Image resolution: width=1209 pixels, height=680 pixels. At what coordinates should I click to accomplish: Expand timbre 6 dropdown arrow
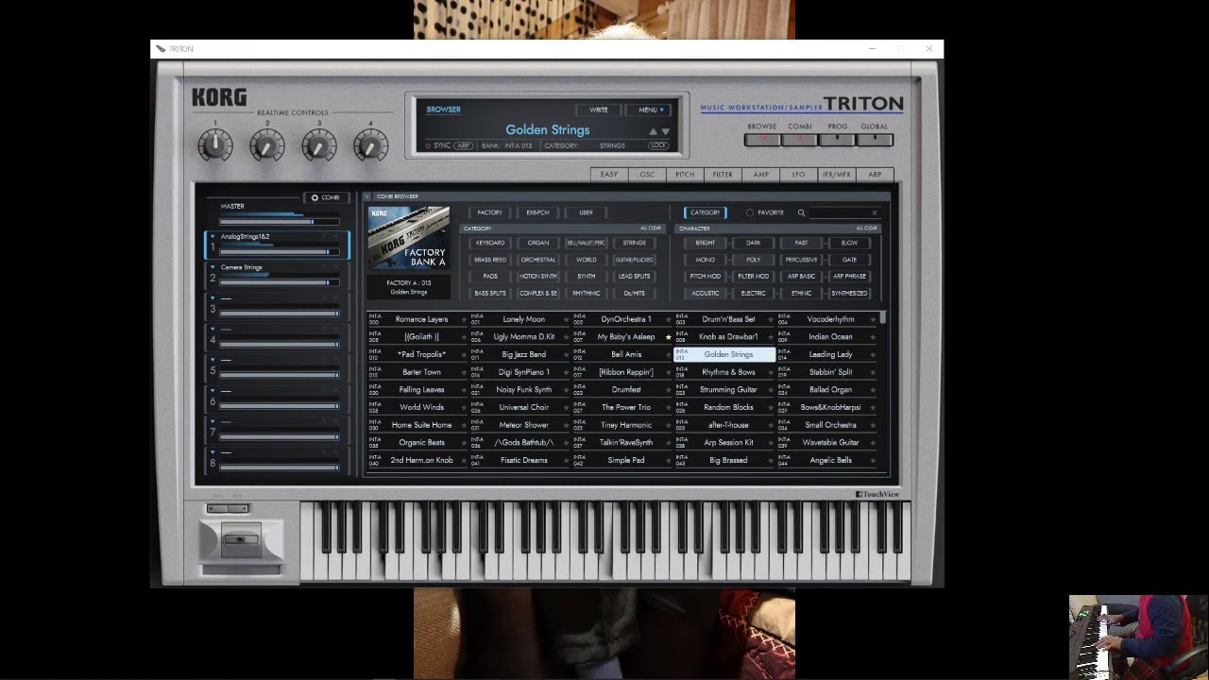213,391
